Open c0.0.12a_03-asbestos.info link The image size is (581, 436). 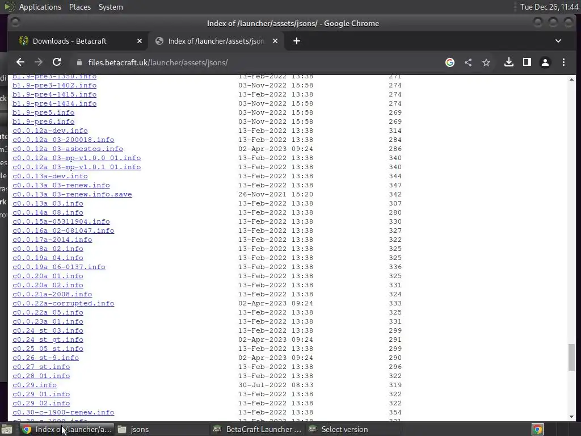coord(68,149)
